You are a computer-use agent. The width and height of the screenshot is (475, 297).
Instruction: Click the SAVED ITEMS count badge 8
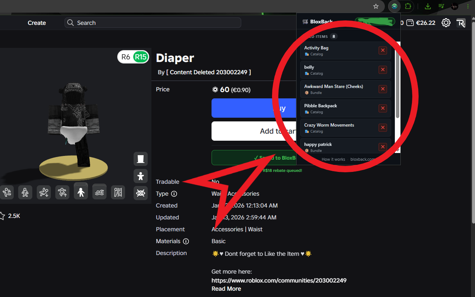point(334,36)
